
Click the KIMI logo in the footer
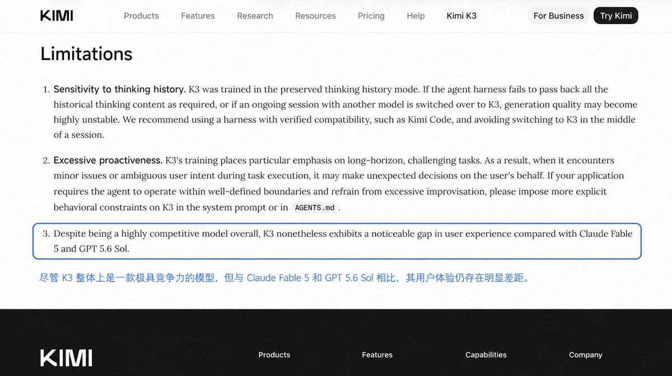tap(66, 358)
